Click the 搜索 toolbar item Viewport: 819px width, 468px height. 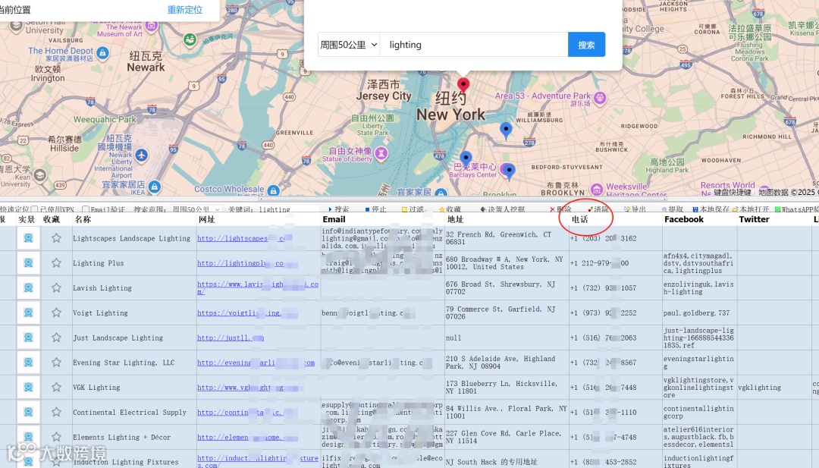click(x=338, y=209)
